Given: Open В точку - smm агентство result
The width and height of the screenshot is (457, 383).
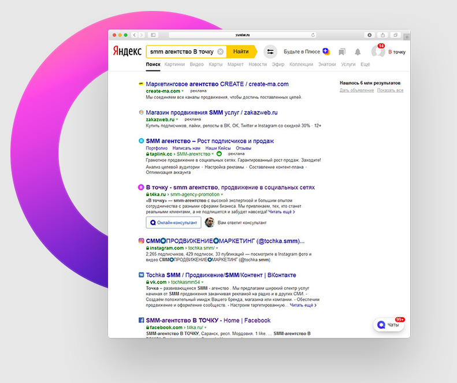Looking at the screenshot, I should 231,187.
